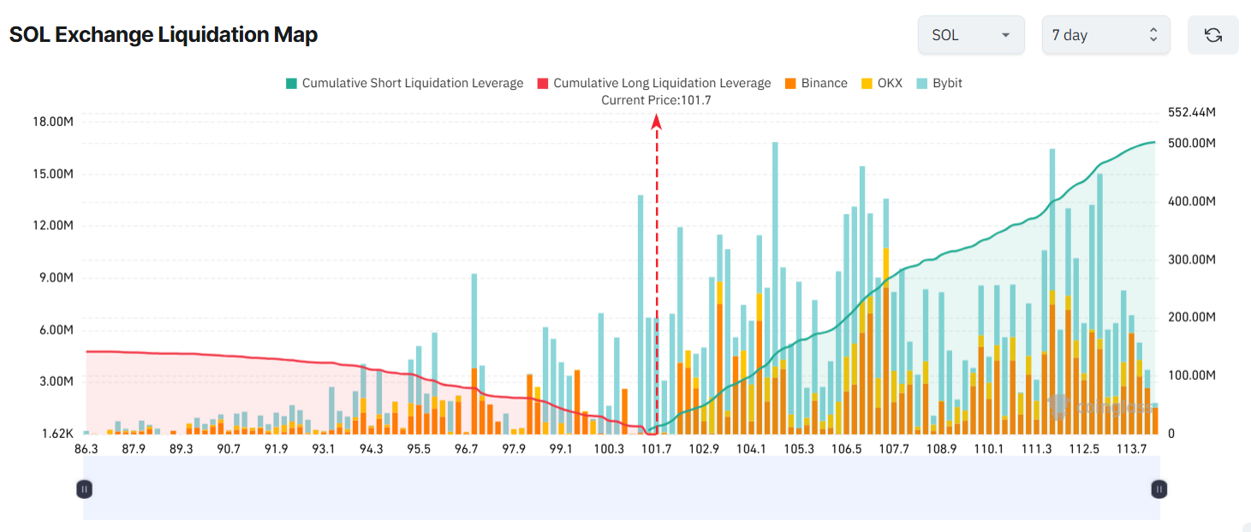Image resolution: width=1251 pixels, height=532 pixels.
Task: Click the green Cumulative Short legend square
Action: click(x=291, y=82)
